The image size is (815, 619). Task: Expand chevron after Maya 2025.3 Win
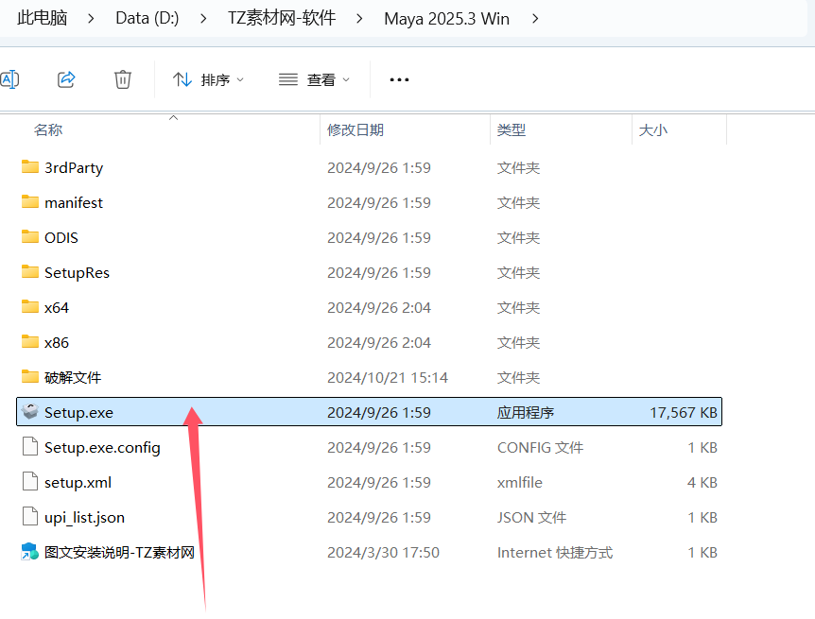click(x=535, y=19)
